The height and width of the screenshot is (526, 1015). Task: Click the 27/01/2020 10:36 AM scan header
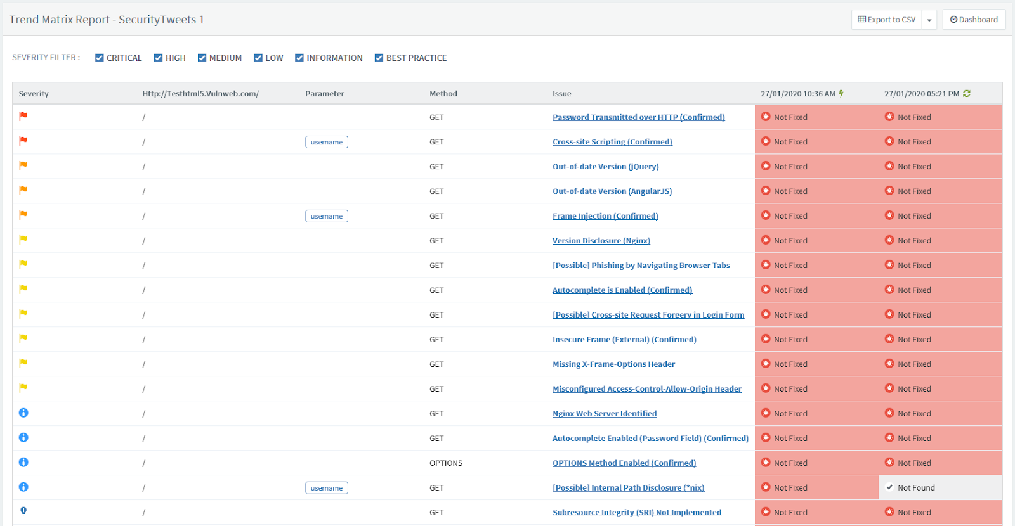coord(798,94)
